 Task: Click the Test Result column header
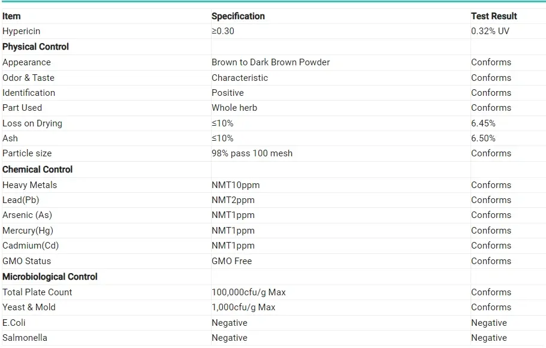(494, 16)
